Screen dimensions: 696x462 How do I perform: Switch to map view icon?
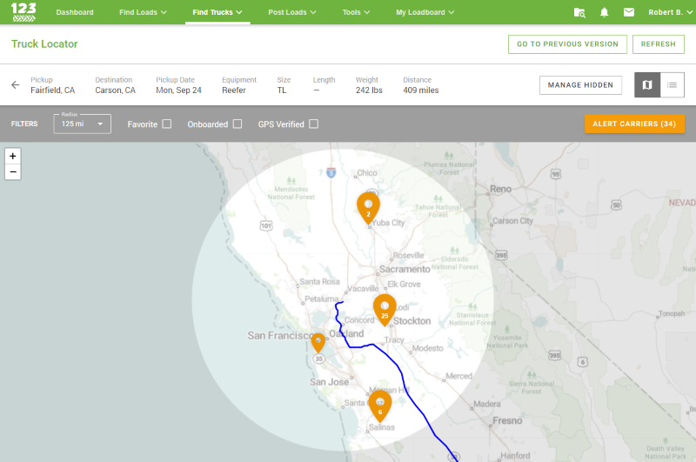(x=647, y=84)
